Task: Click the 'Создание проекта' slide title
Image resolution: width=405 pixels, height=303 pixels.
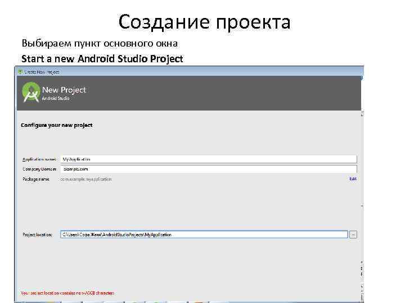Action: coord(204,22)
